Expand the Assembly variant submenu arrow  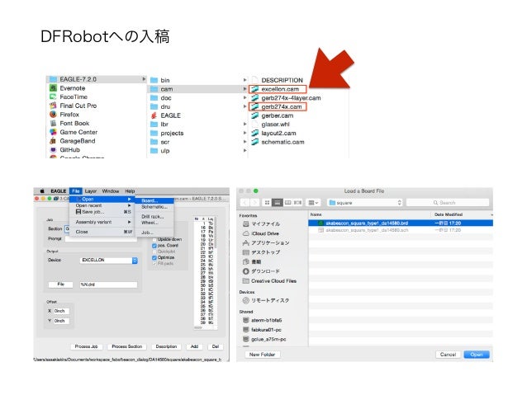point(130,222)
